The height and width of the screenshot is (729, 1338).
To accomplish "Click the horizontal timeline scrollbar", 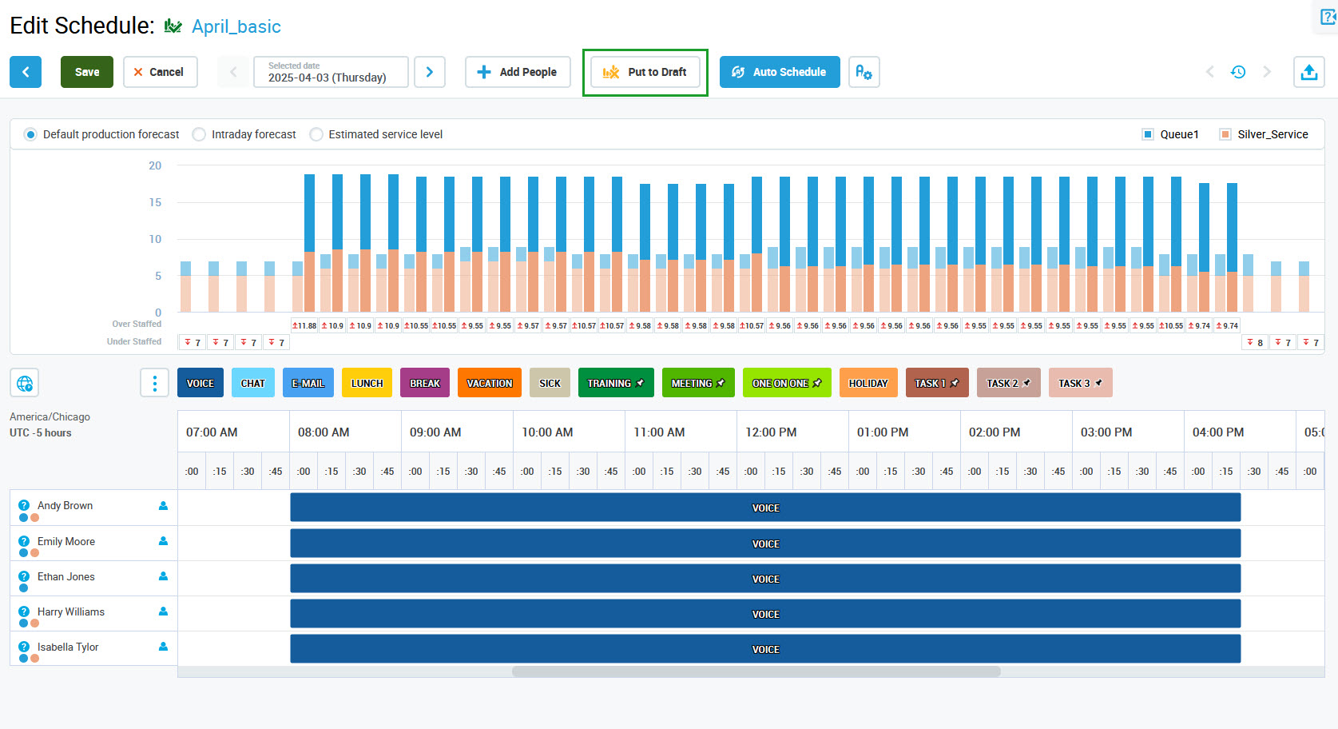I will tap(756, 671).
